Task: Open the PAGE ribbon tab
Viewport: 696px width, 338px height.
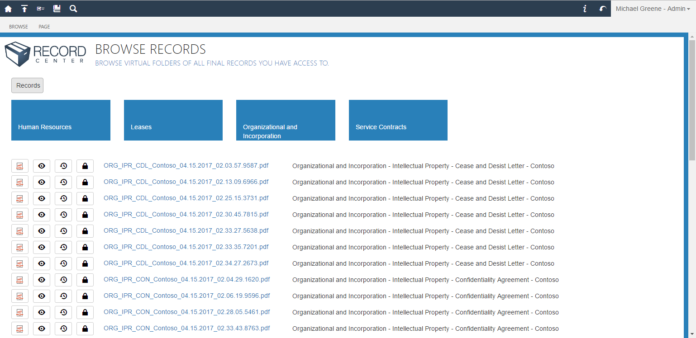Action: tap(44, 27)
